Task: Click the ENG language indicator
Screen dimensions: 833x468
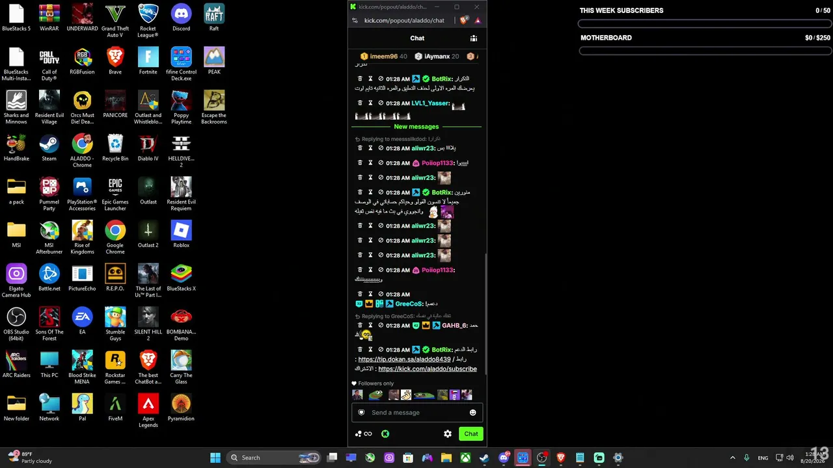Action: click(x=763, y=458)
